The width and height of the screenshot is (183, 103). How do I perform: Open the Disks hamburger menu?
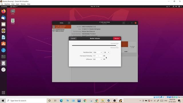(69, 23)
